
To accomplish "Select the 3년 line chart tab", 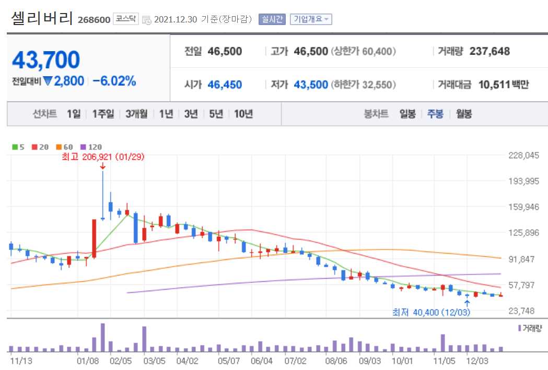I will (191, 114).
